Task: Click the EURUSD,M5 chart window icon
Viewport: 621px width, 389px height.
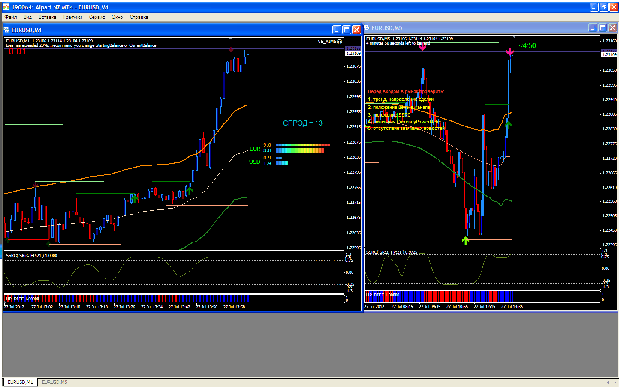Action: [367, 28]
